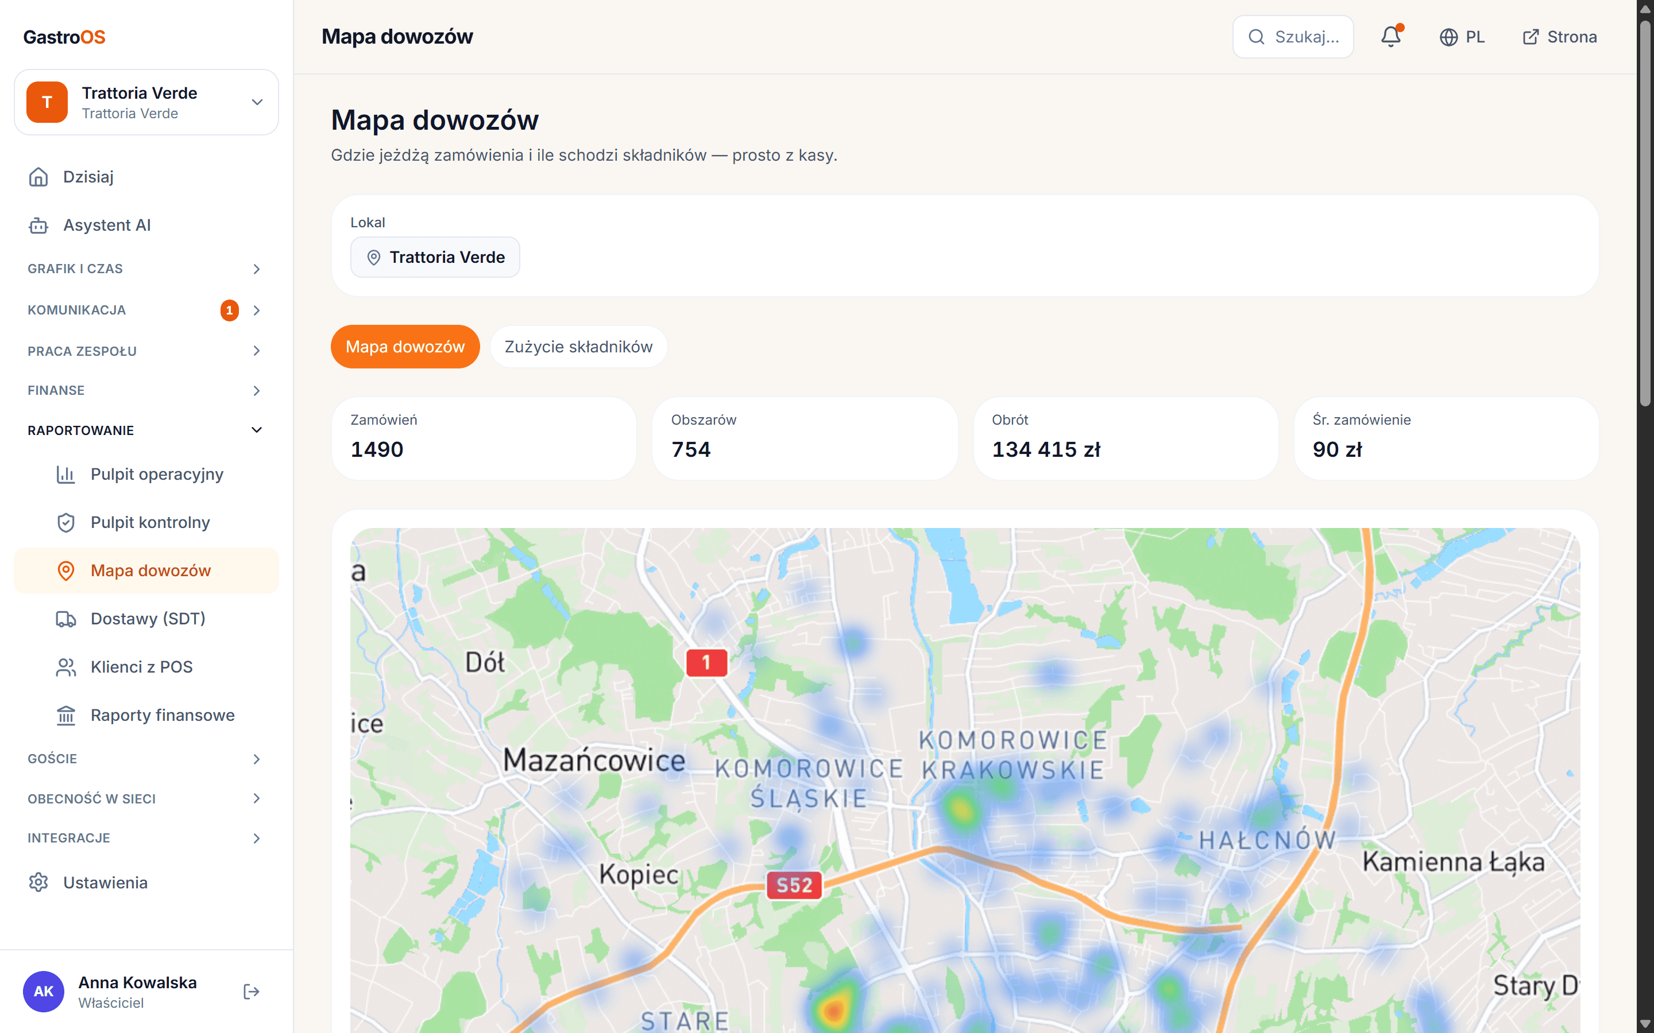Click the Pulpit operacyjny chart icon

click(x=65, y=474)
